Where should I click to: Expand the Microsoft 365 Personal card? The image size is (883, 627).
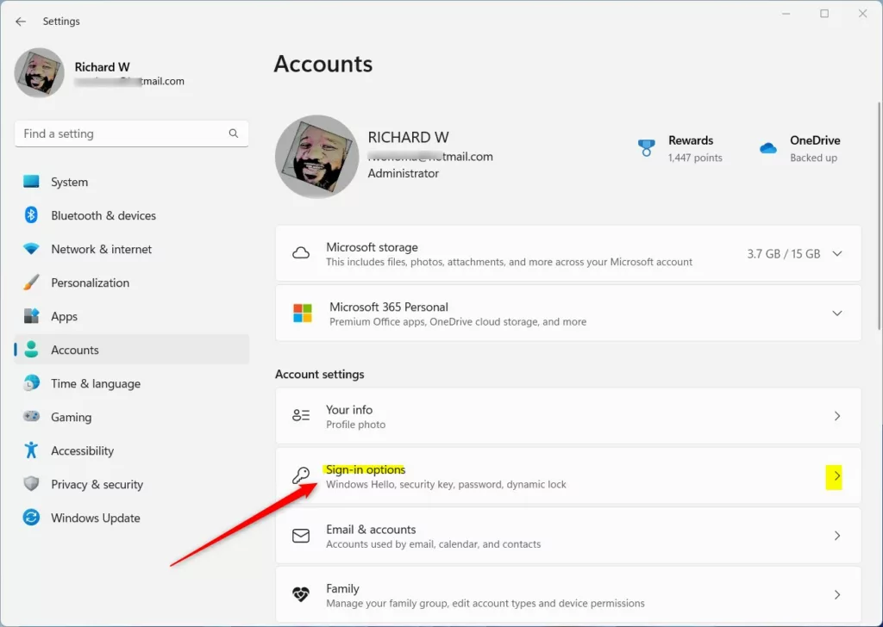836,313
